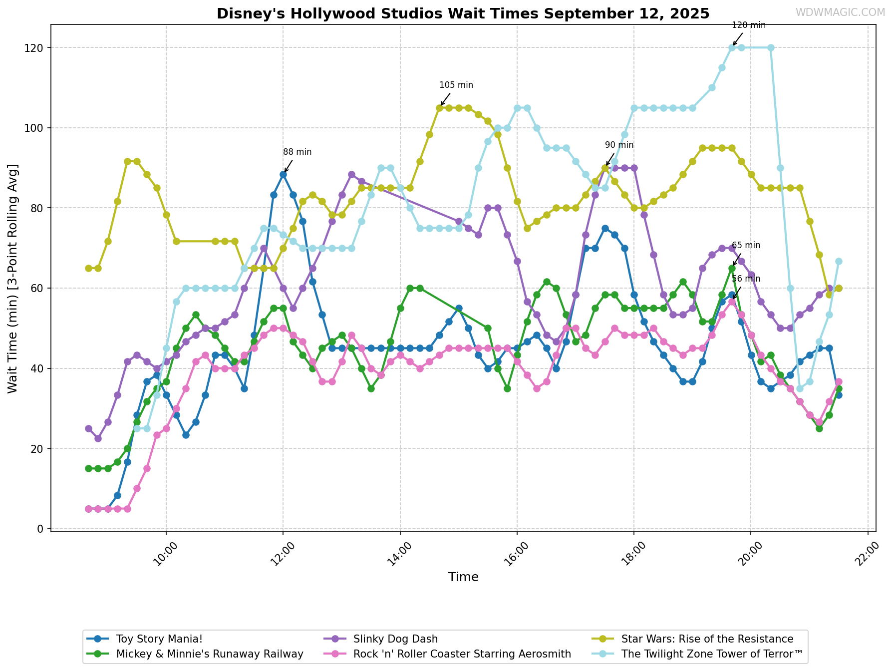
Task: Click the 65 min peak annotation
Action: (x=746, y=246)
